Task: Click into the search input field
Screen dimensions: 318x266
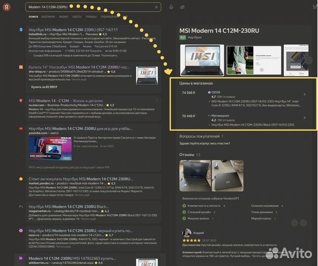Action: [x=93, y=7]
